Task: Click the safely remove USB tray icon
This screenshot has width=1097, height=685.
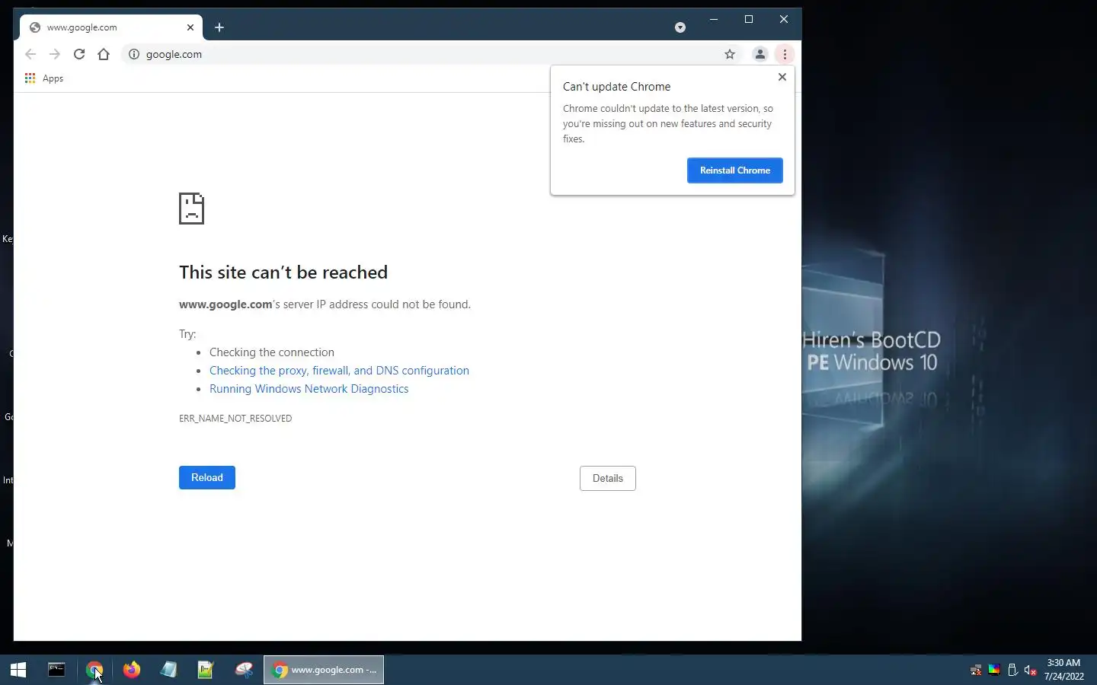Action: click(x=1012, y=671)
